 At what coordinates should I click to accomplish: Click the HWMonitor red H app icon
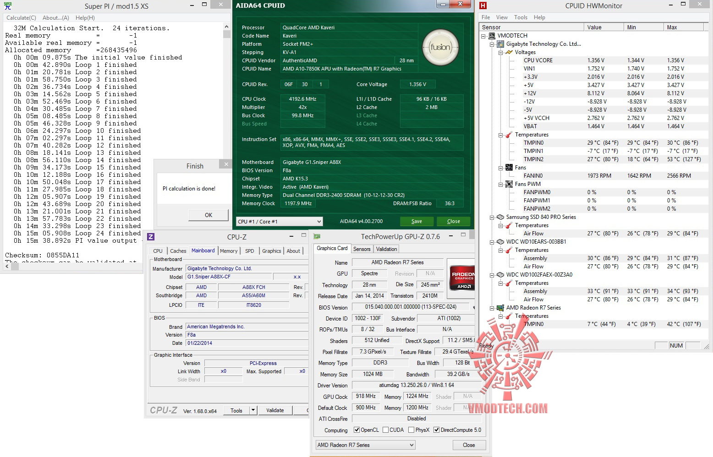(483, 5)
